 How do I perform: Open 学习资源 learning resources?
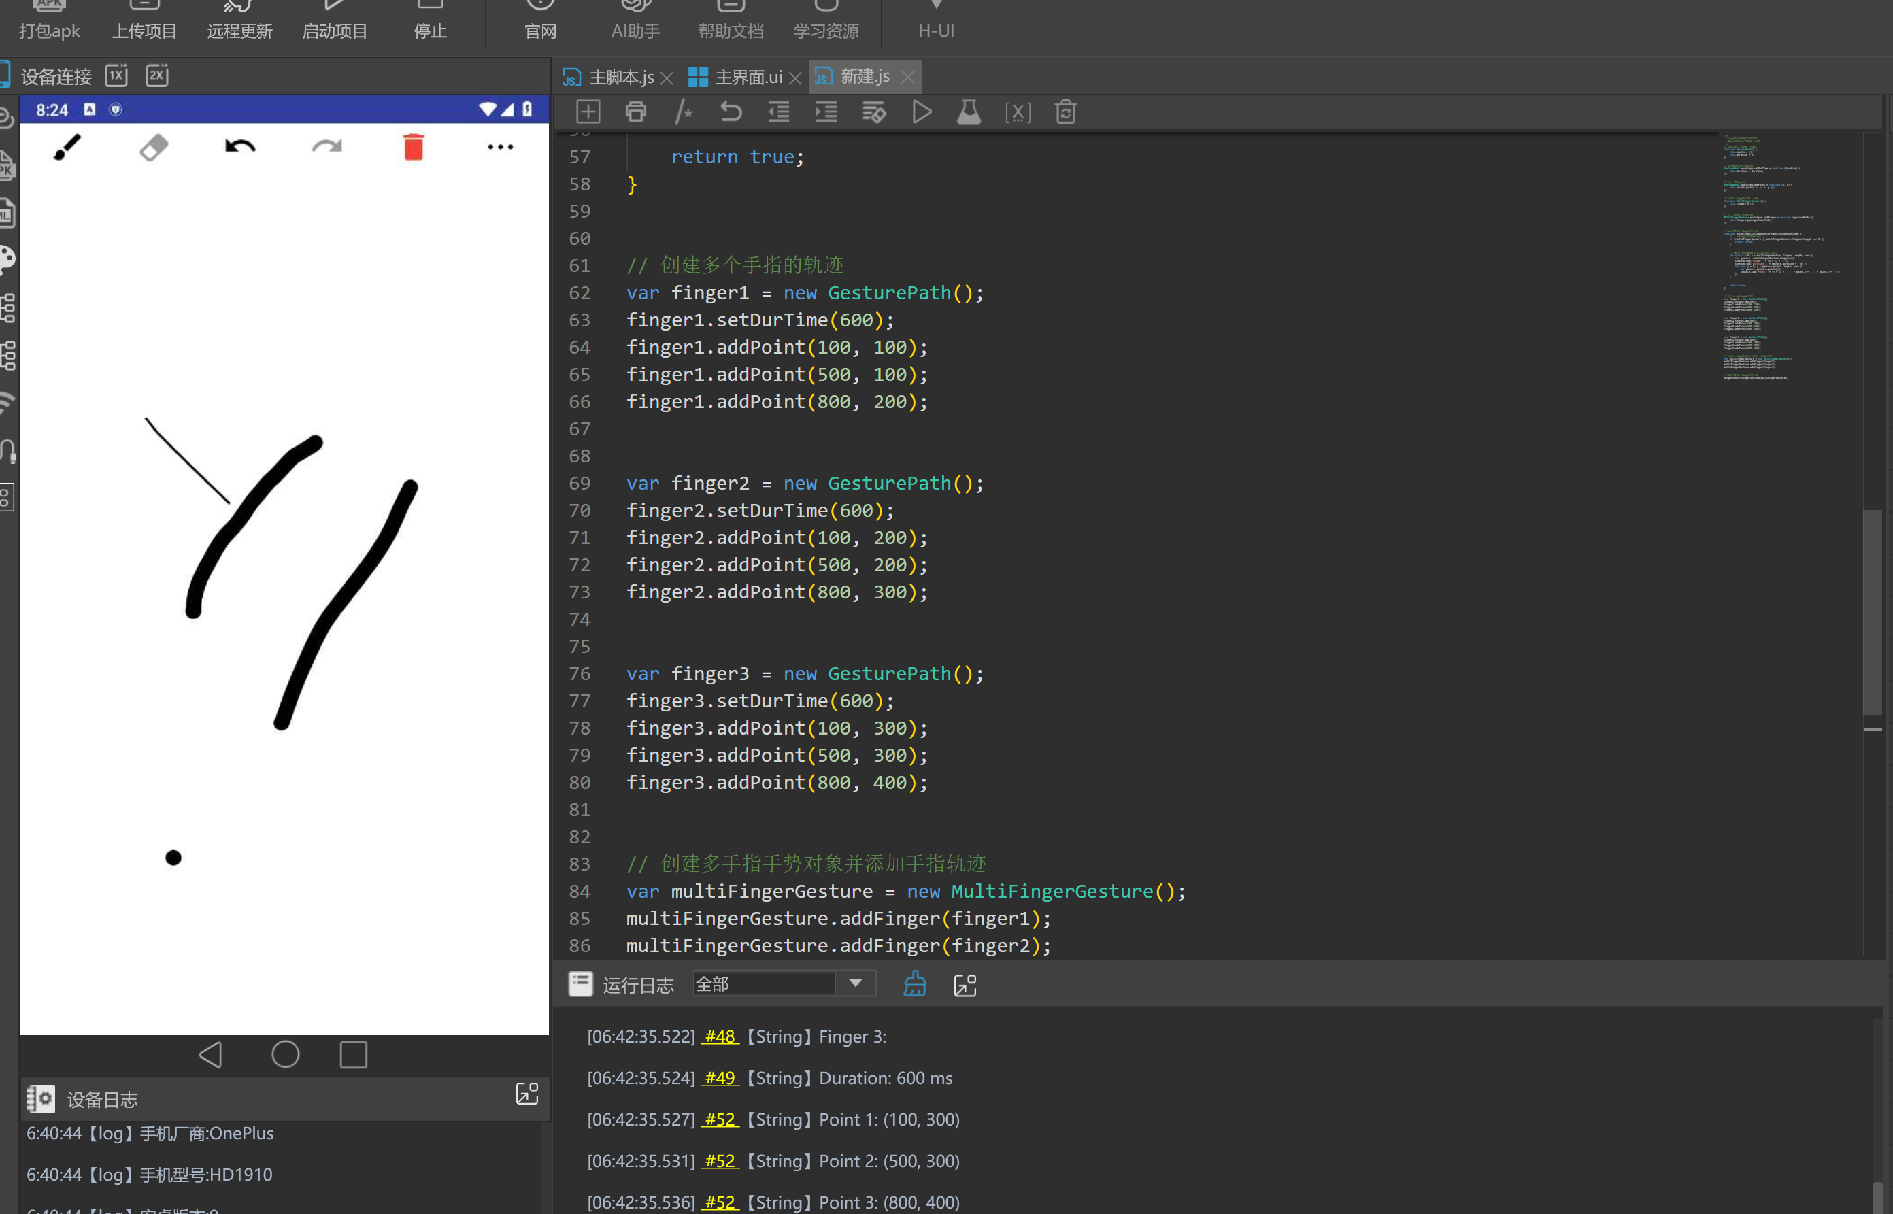826,20
